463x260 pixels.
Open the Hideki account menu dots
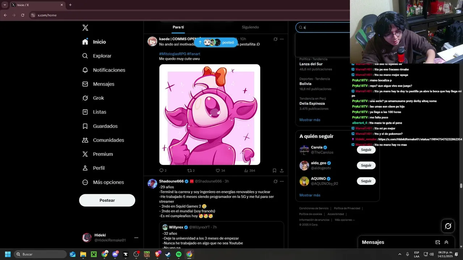[x=136, y=238]
